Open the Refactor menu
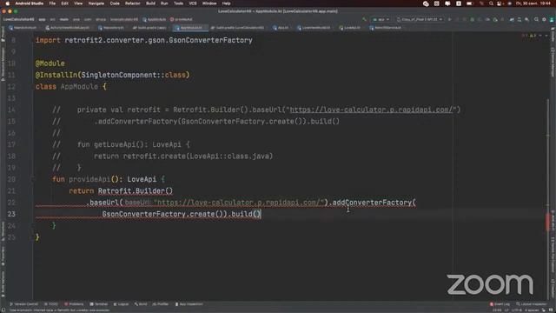 point(133,3)
